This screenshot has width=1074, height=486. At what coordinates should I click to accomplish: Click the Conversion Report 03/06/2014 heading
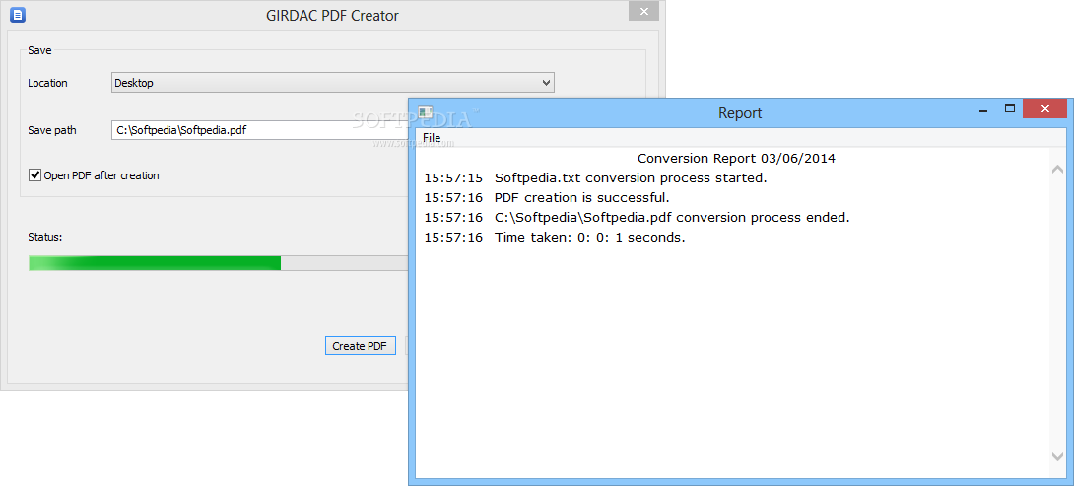[736, 159]
